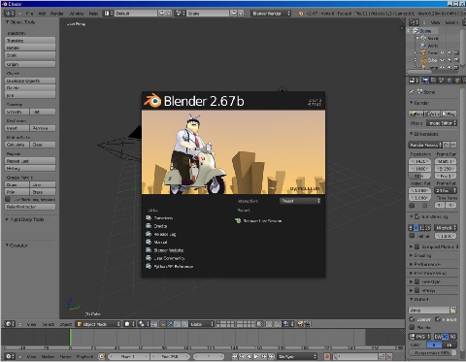The height and width of the screenshot is (362, 466).
Task: Open the Global orientation dropdown
Action: [x=201, y=324]
